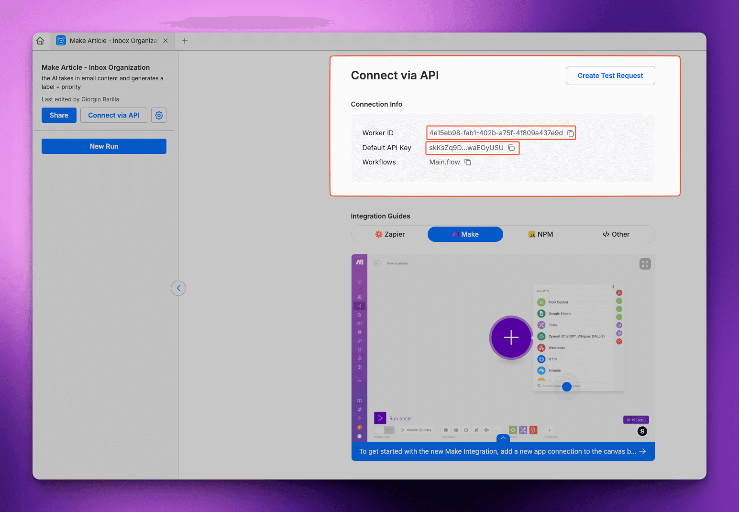Viewport: 739px width, 512px height.
Task: Close the Make Article tab
Action: tap(165, 41)
